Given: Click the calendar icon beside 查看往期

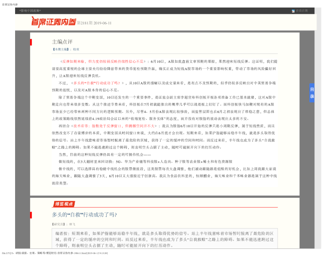Looking at the screenshot, I should pyautogui.click(x=293, y=11).
